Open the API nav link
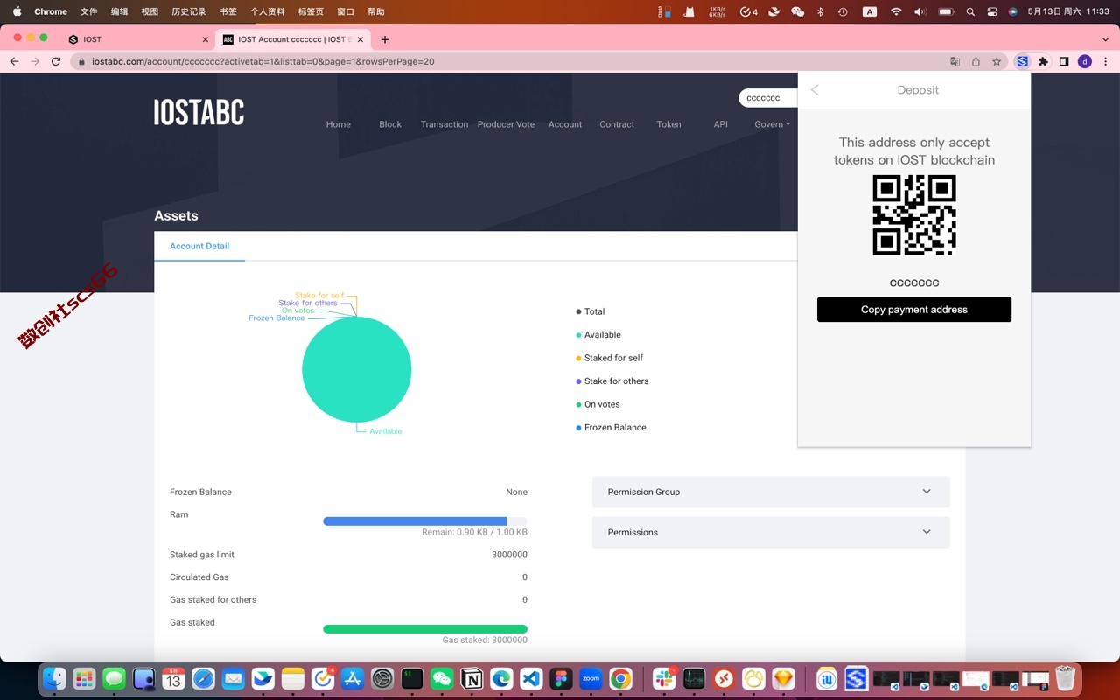The image size is (1120, 700). (720, 124)
